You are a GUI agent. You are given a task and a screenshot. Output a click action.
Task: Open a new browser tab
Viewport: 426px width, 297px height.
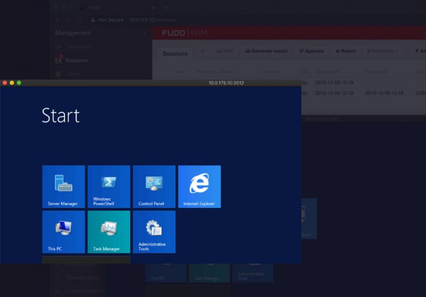pyautogui.click(x=165, y=8)
